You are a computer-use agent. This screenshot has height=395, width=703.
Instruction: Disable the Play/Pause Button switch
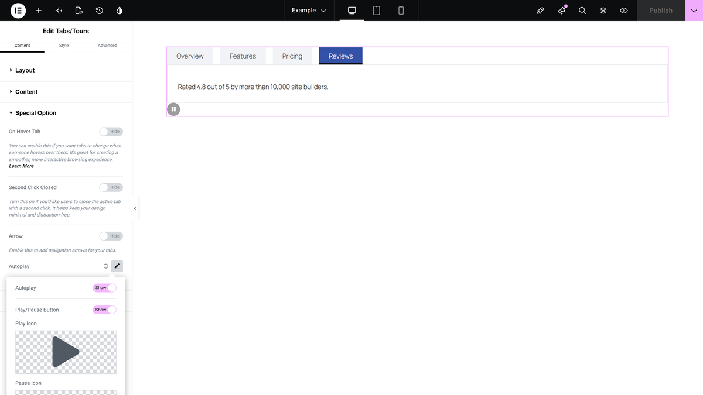click(x=104, y=310)
